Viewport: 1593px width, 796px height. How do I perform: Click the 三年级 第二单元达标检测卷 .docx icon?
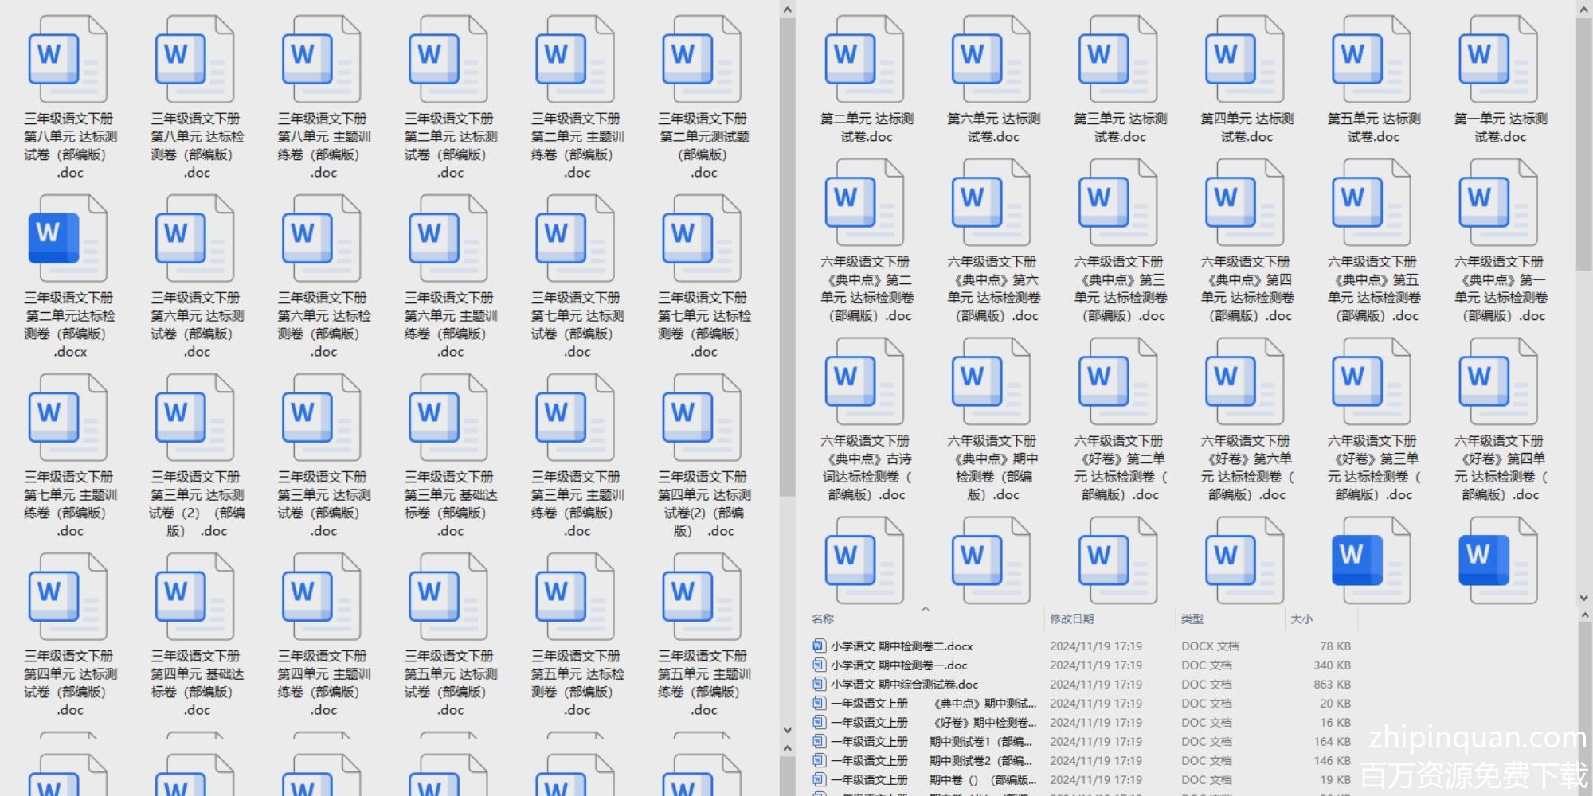point(68,238)
